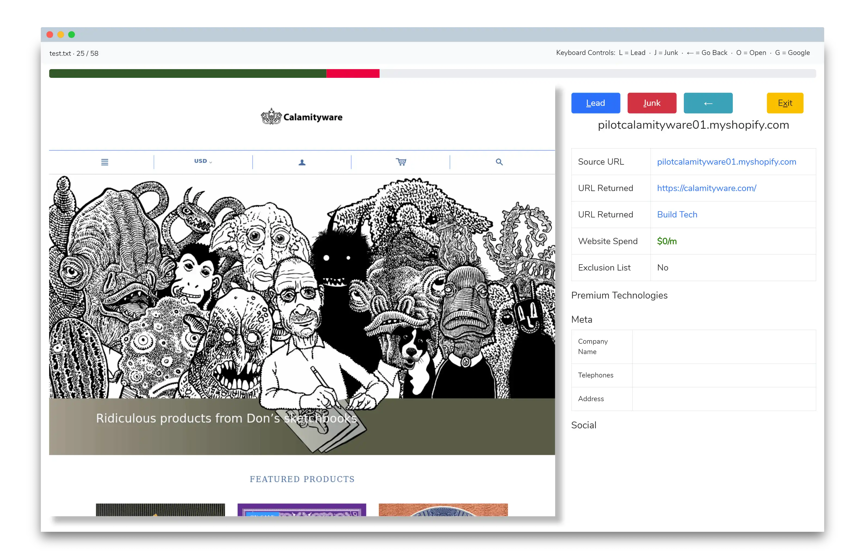Screen dimensions: 865x559
Task: Click the sketchbook monsters hero banner
Action: (302, 315)
